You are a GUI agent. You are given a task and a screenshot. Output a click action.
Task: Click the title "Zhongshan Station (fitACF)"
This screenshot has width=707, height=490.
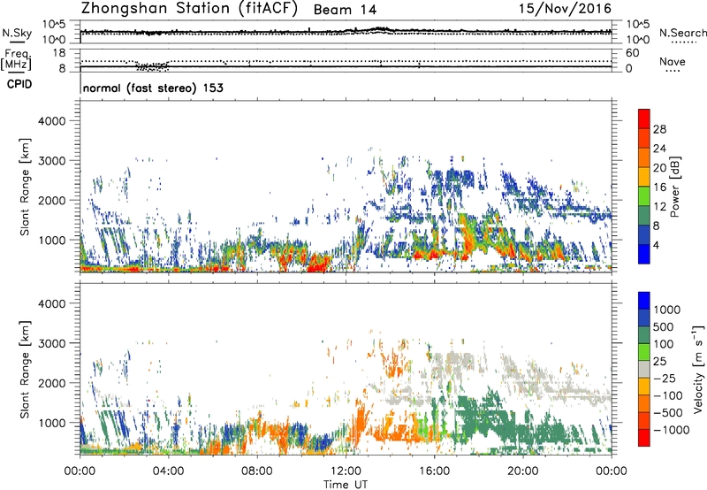coord(189,9)
